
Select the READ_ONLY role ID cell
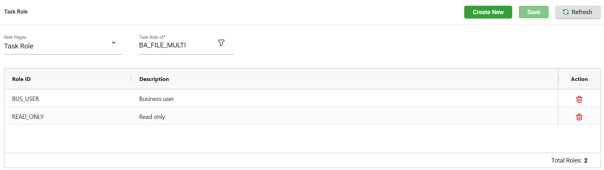(28, 117)
